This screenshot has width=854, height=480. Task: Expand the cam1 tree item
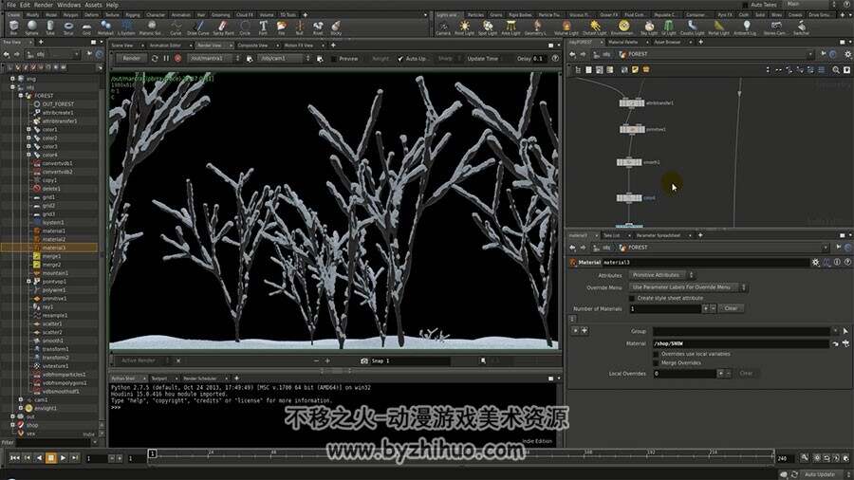coord(21,399)
